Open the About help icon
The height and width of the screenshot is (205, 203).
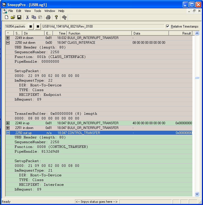(56, 17)
